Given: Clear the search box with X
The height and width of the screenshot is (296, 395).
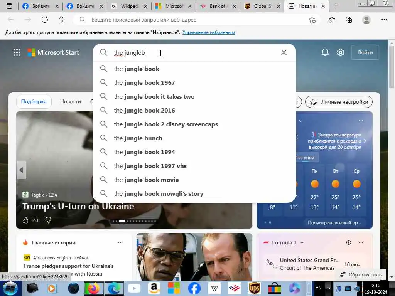Looking at the screenshot, I should click(284, 52).
